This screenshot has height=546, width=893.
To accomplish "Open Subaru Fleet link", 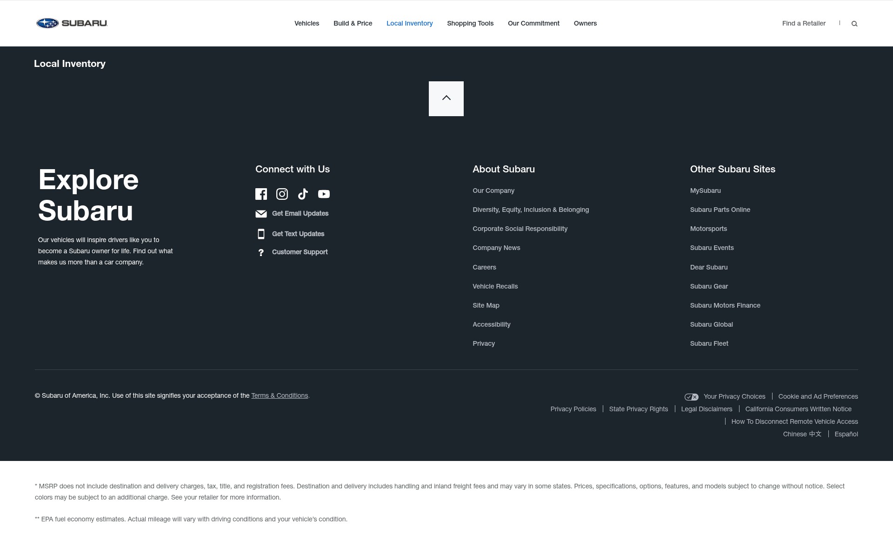I will pos(709,343).
